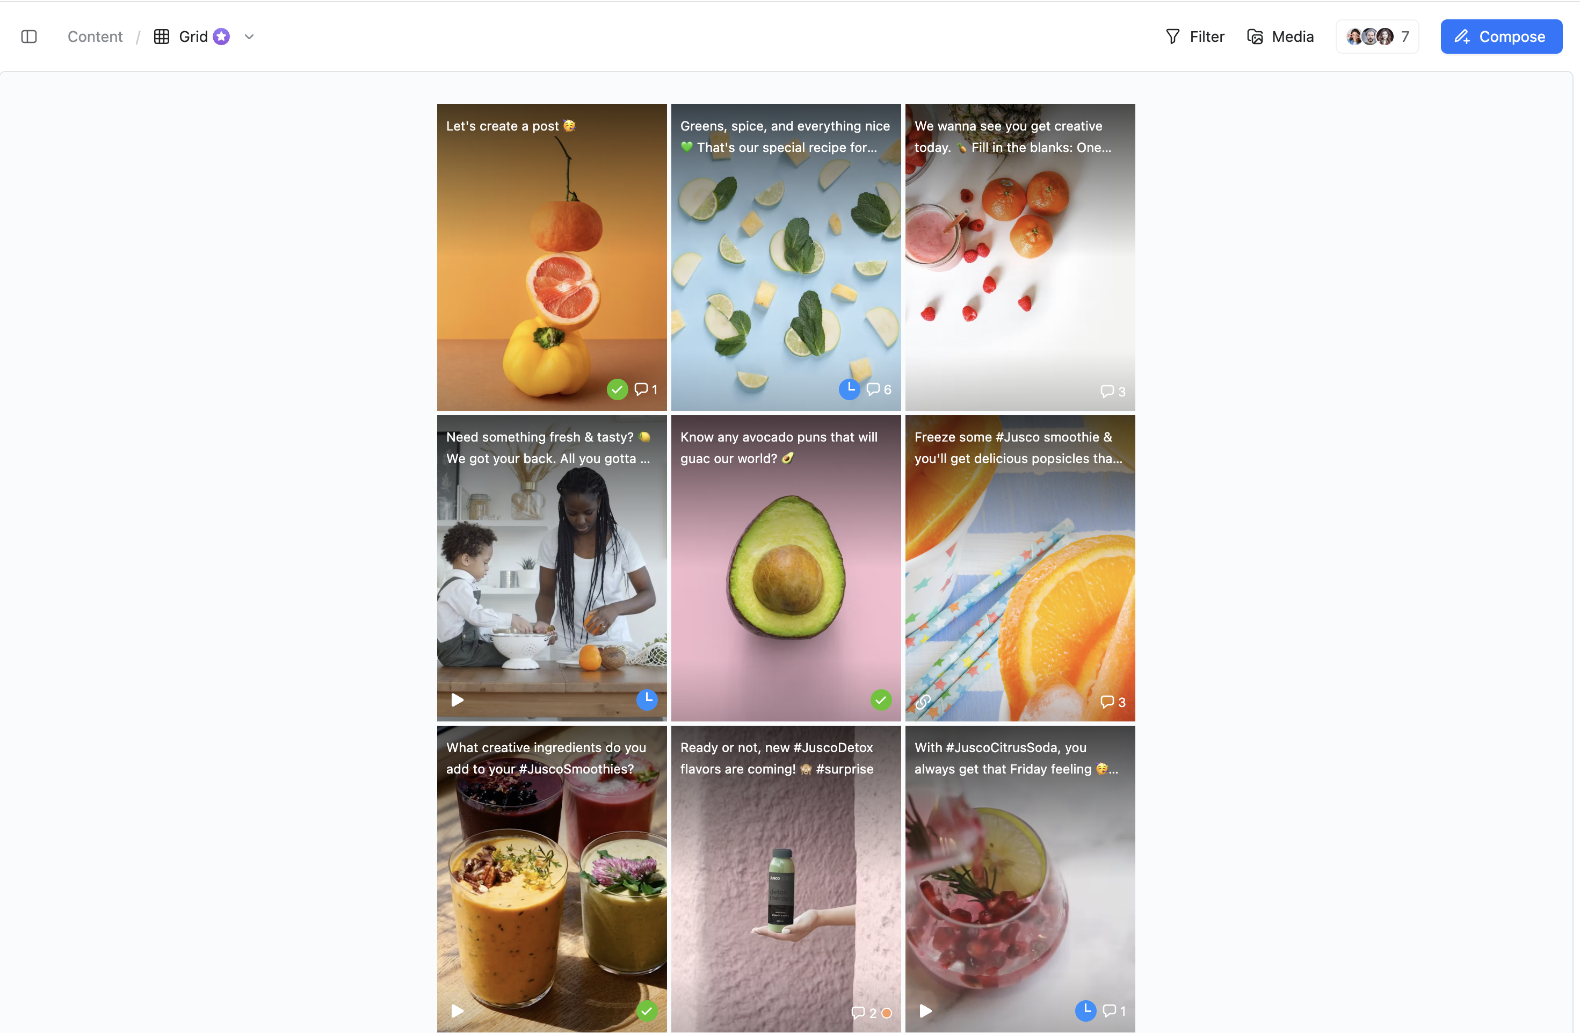Open the comments on the tangerines post
Viewport: 1580px width, 1033px height.
[x=1112, y=391]
